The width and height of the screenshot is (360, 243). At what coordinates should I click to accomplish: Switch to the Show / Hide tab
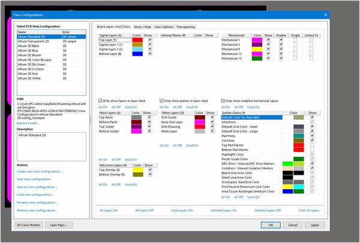143,27
